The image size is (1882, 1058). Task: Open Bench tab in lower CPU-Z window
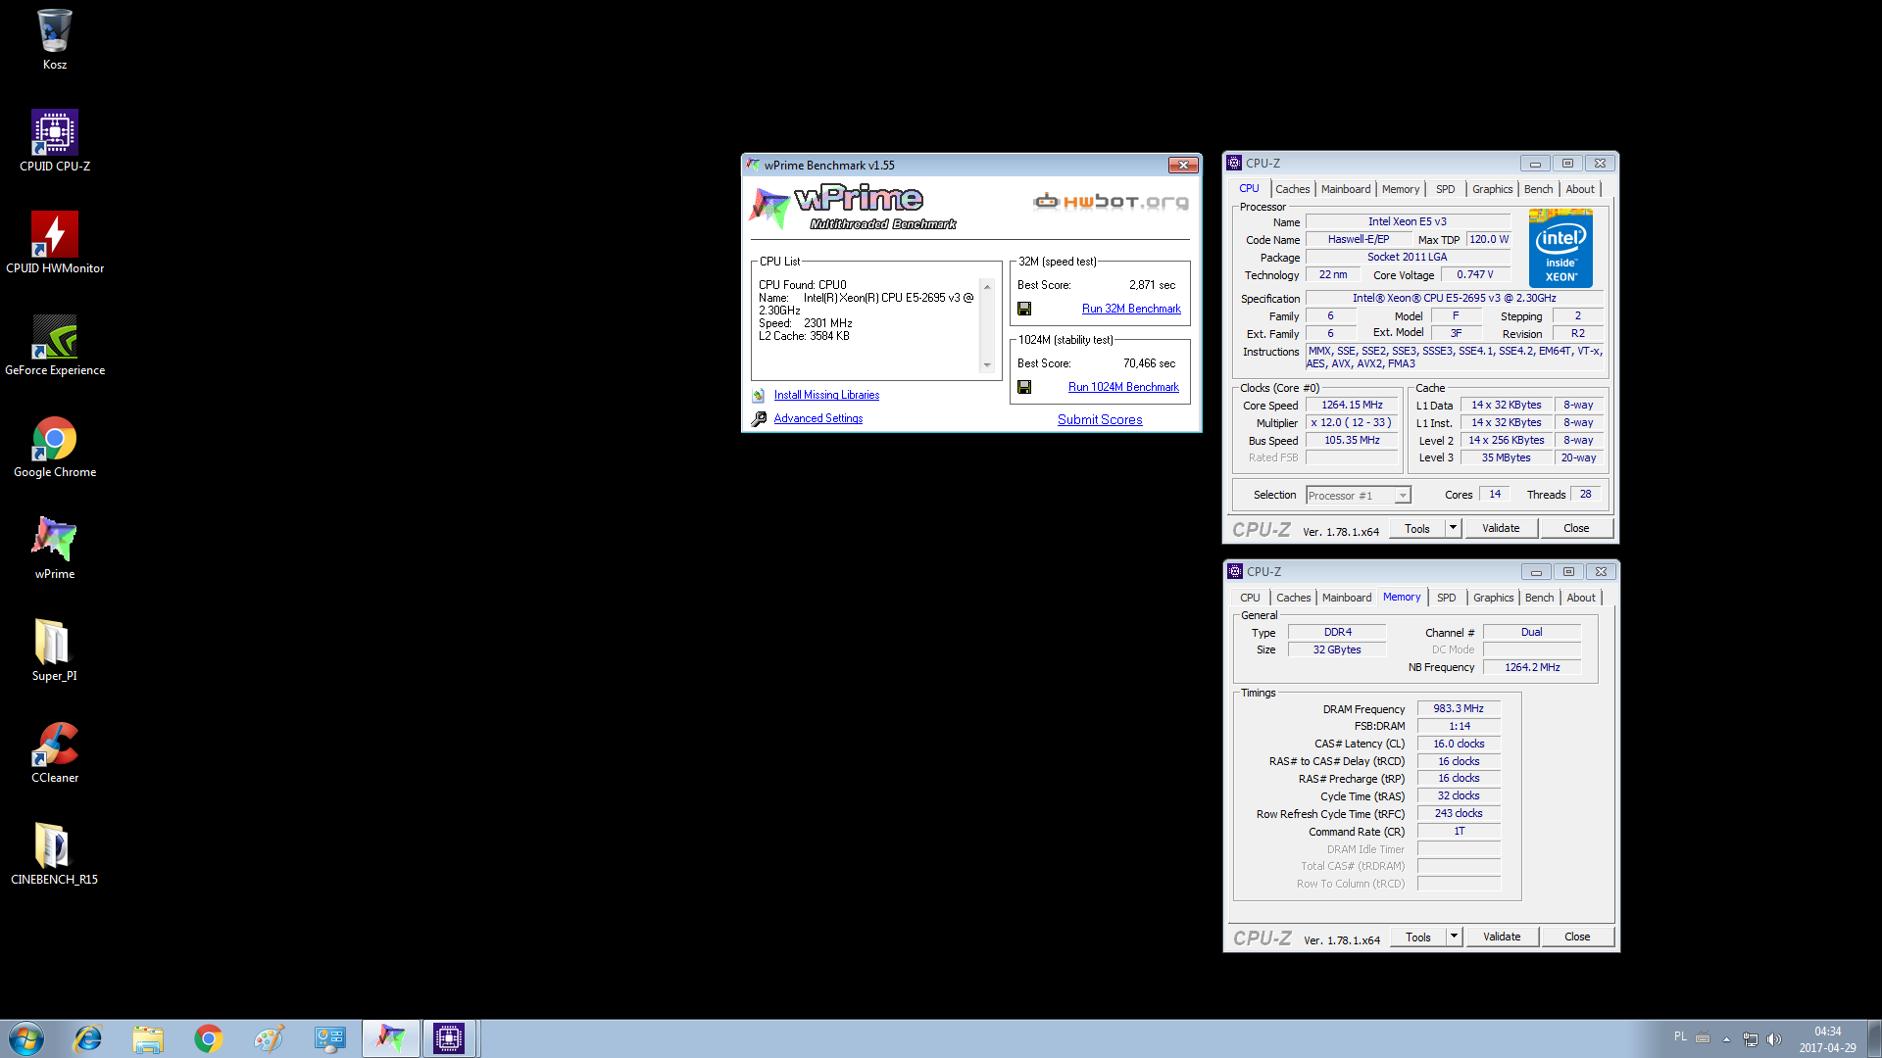click(x=1539, y=598)
